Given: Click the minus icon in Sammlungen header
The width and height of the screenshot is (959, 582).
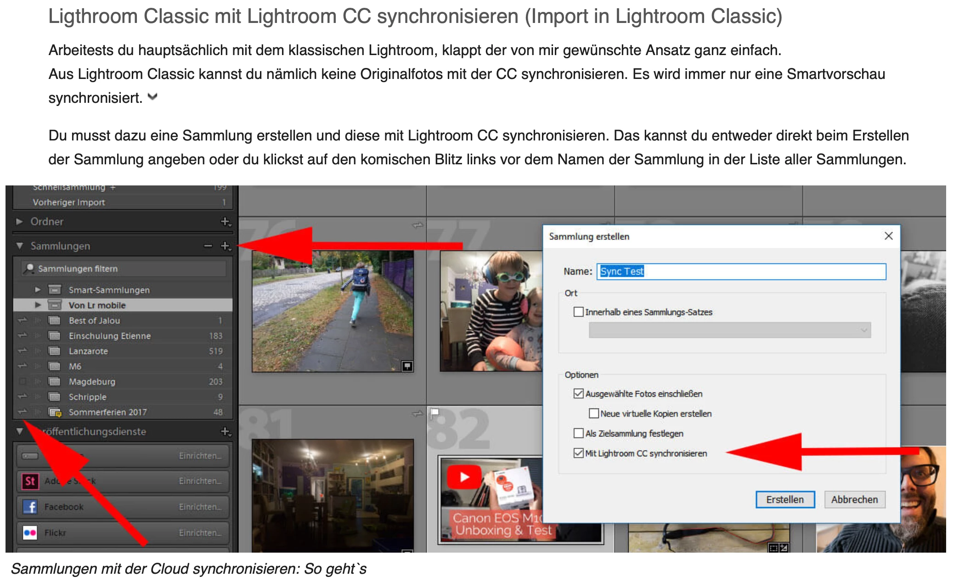Looking at the screenshot, I should (x=208, y=246).
